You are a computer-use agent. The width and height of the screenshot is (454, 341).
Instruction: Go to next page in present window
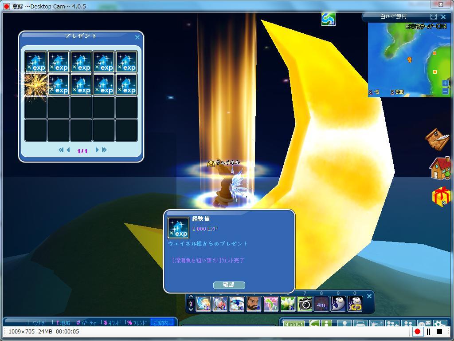pos(97,150)
